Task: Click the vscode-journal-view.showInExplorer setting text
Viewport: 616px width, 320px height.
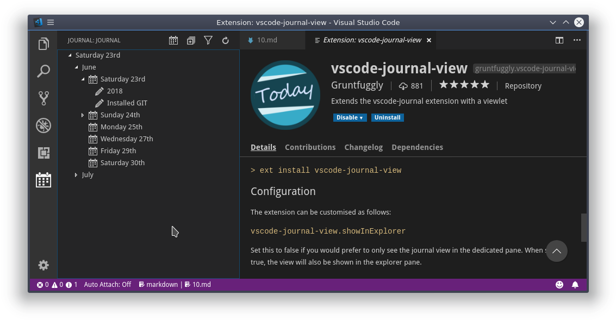Action: (328, 231)
